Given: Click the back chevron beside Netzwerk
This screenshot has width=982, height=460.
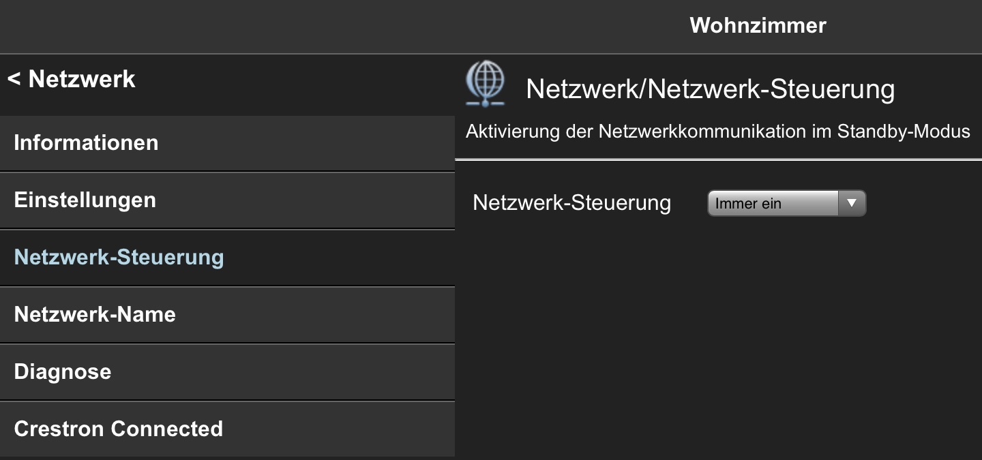Looking at the screenshot, I should 14,80.
